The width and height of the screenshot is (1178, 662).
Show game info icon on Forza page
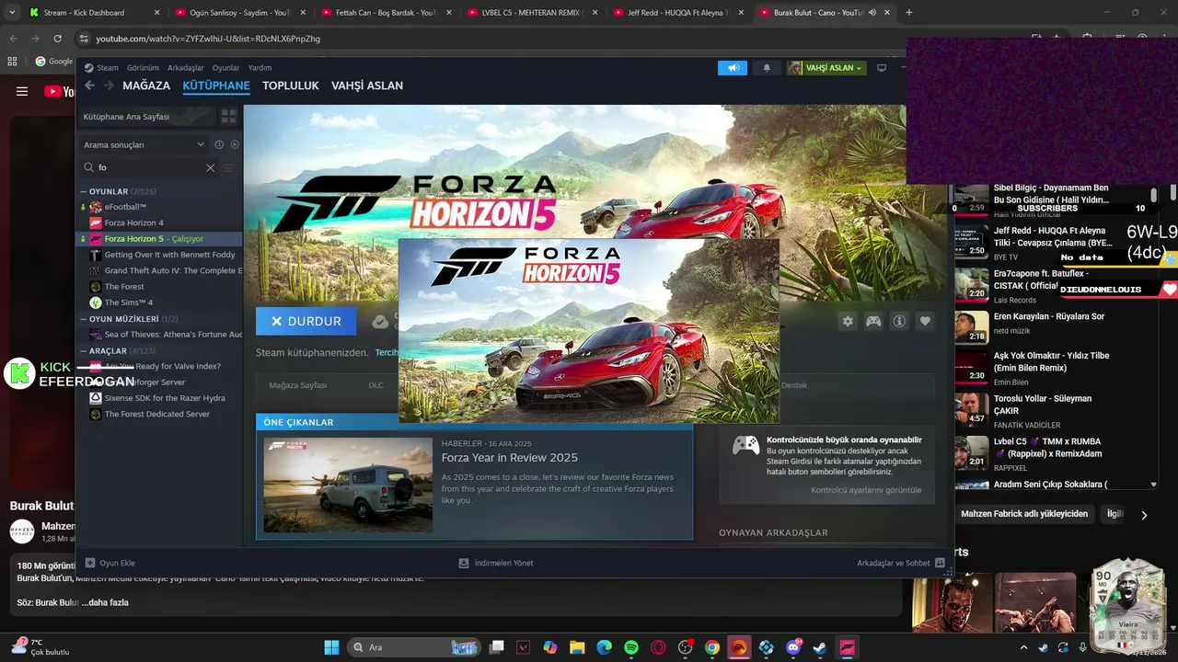pyautogui.click(x=899, y=321)
